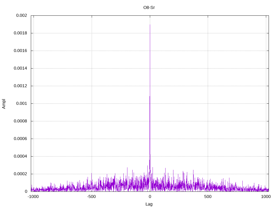Click y-axis tick value 0.0018
This screenshot has width=277, height=208.
point(20,33)
